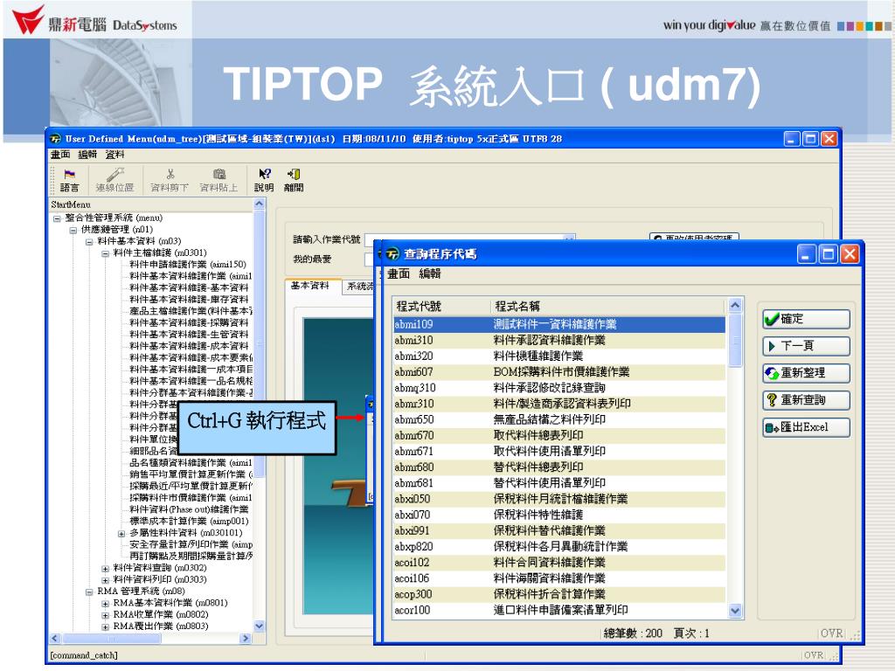Viewport: 895px width, 671px height.
Task: Select 料件基本資料維護-生管資料 tree item
Action: pyautogui.click(x=189, y=335)
